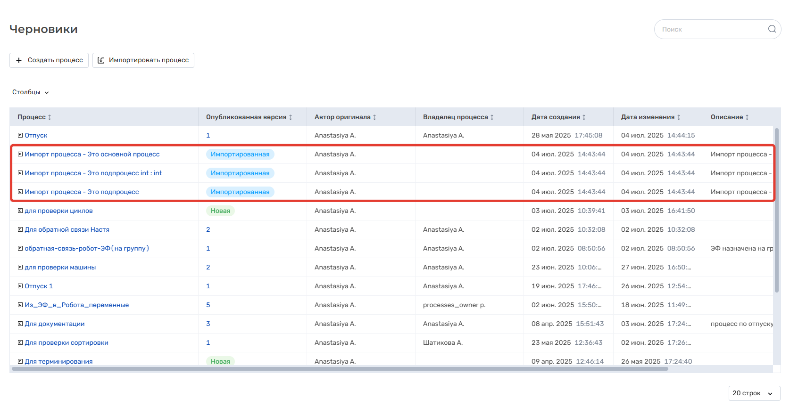
Task: Click published version 5 link
Action: coord(208,305)
